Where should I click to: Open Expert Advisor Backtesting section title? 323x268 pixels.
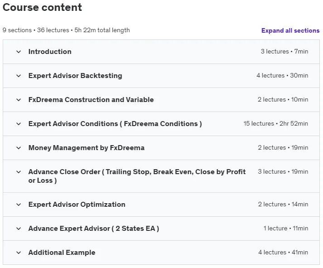75,76
